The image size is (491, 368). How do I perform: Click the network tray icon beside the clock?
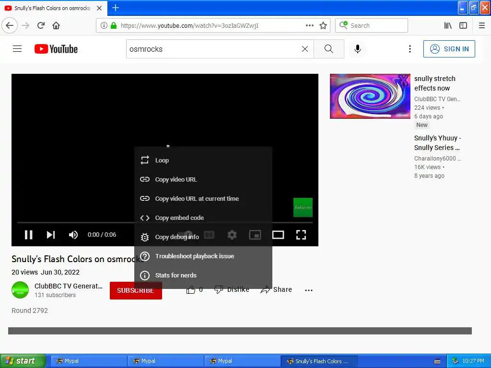[x=455, y=361]
